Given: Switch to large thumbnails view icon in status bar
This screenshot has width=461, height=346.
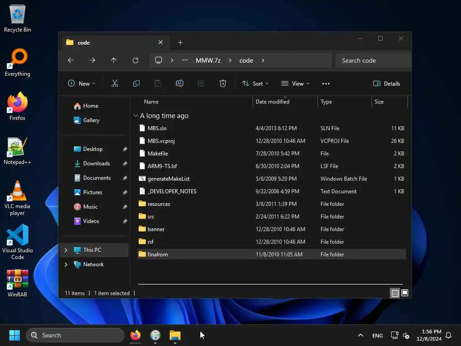Looking at the screenshot, I should coord(405,293).
